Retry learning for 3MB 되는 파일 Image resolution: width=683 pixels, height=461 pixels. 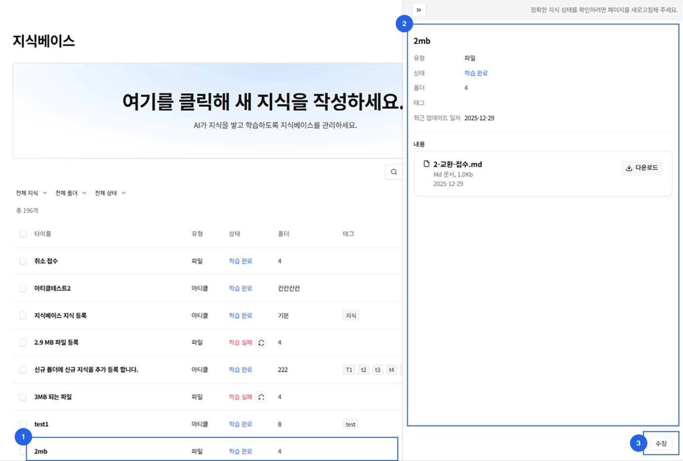pos(261,397)
